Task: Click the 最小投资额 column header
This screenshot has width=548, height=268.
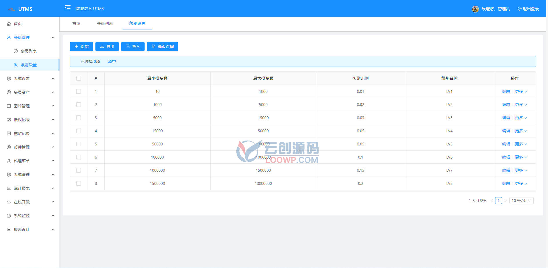Action: pyautogui.click(x=157, y=78)
